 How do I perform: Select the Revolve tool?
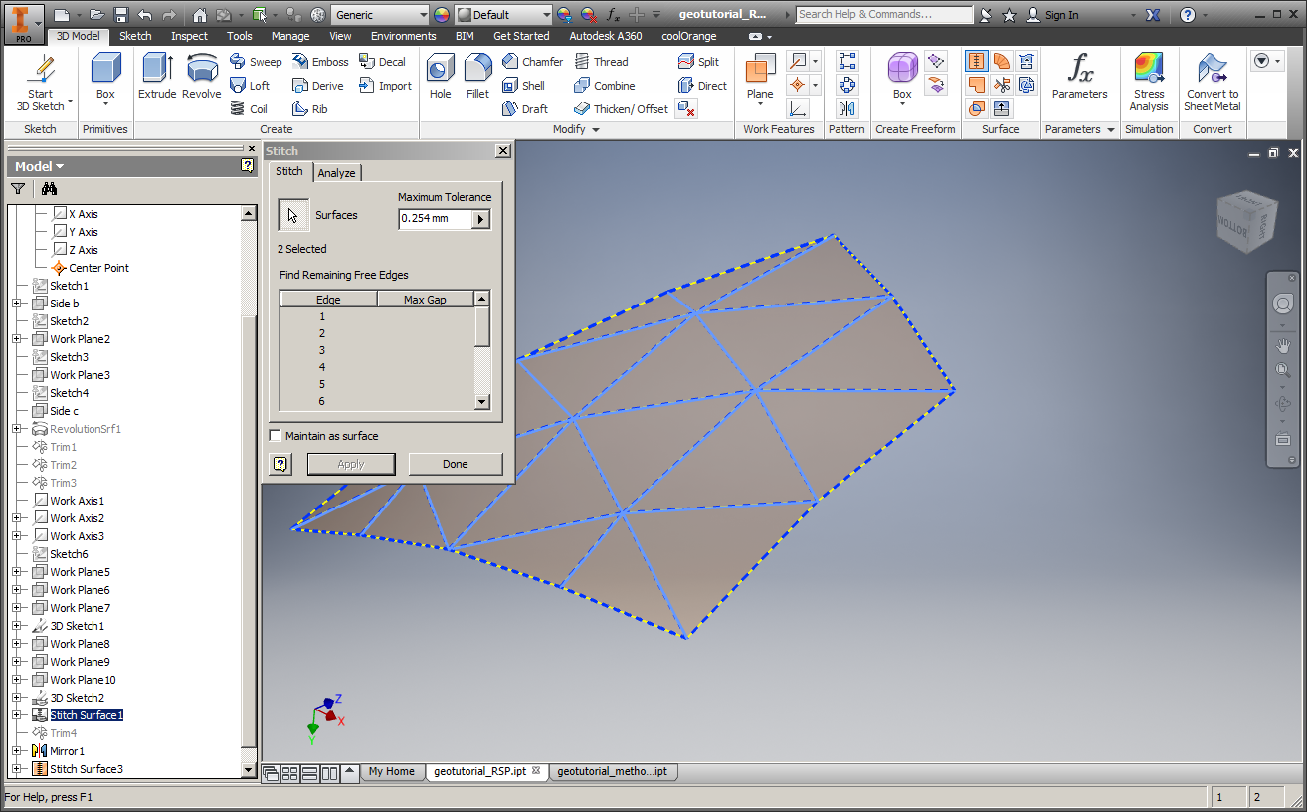(202, 76)
